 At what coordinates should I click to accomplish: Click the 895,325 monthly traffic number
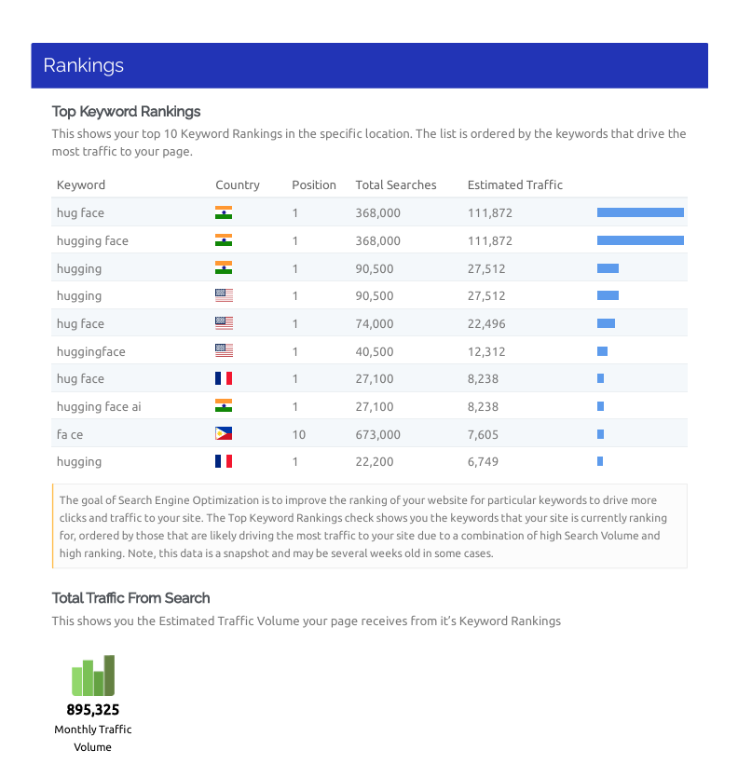(93, 710)
